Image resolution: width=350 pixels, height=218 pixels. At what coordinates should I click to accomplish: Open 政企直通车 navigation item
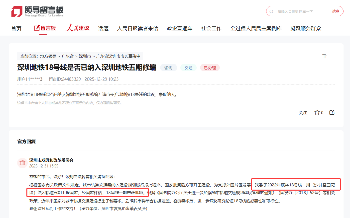[x=179, y=28]
